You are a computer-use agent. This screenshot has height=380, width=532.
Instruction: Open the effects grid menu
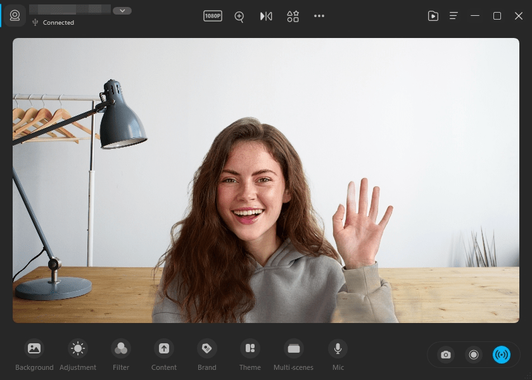point(293,16)
